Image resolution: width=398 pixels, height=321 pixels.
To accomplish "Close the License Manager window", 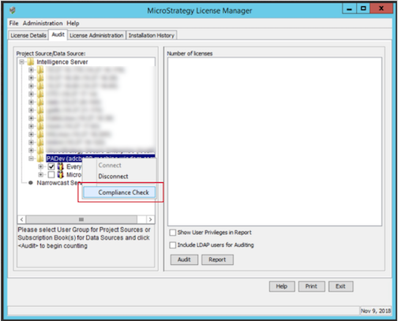I will (381, 9).
